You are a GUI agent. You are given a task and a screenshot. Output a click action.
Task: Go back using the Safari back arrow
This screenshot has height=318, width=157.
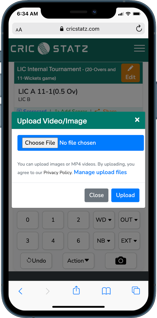pos(21,291)
